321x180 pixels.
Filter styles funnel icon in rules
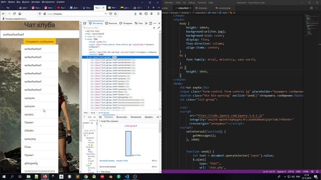point(84,117)
